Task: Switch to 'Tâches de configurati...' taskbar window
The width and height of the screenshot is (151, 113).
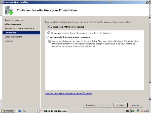Action: [53, 111]
